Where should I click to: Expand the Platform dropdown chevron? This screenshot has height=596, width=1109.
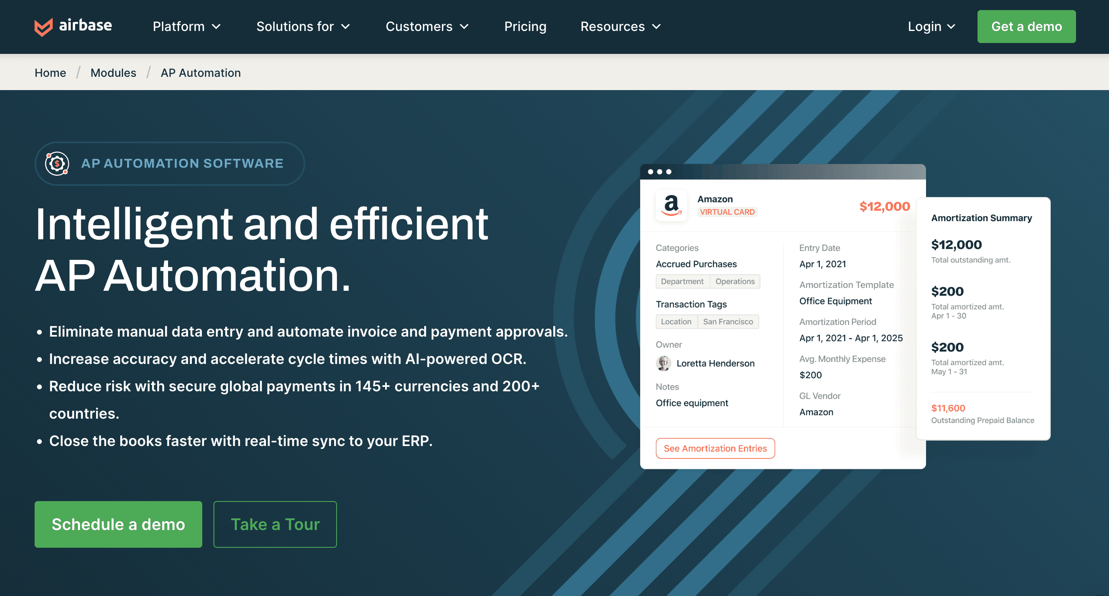pos(217,27)
